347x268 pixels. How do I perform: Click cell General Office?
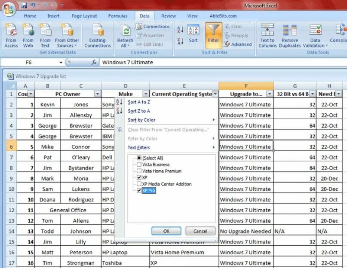(68, 210)
